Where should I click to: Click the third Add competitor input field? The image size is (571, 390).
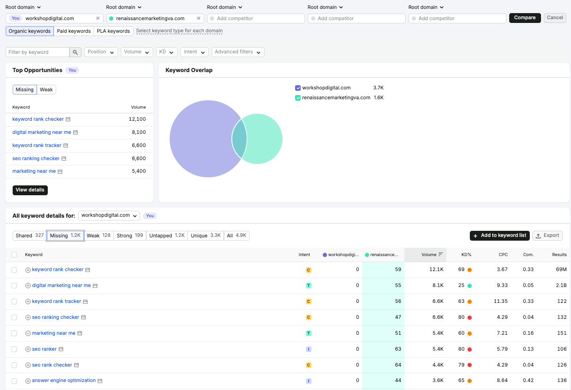pyautogui.click(x=457, y=18)
